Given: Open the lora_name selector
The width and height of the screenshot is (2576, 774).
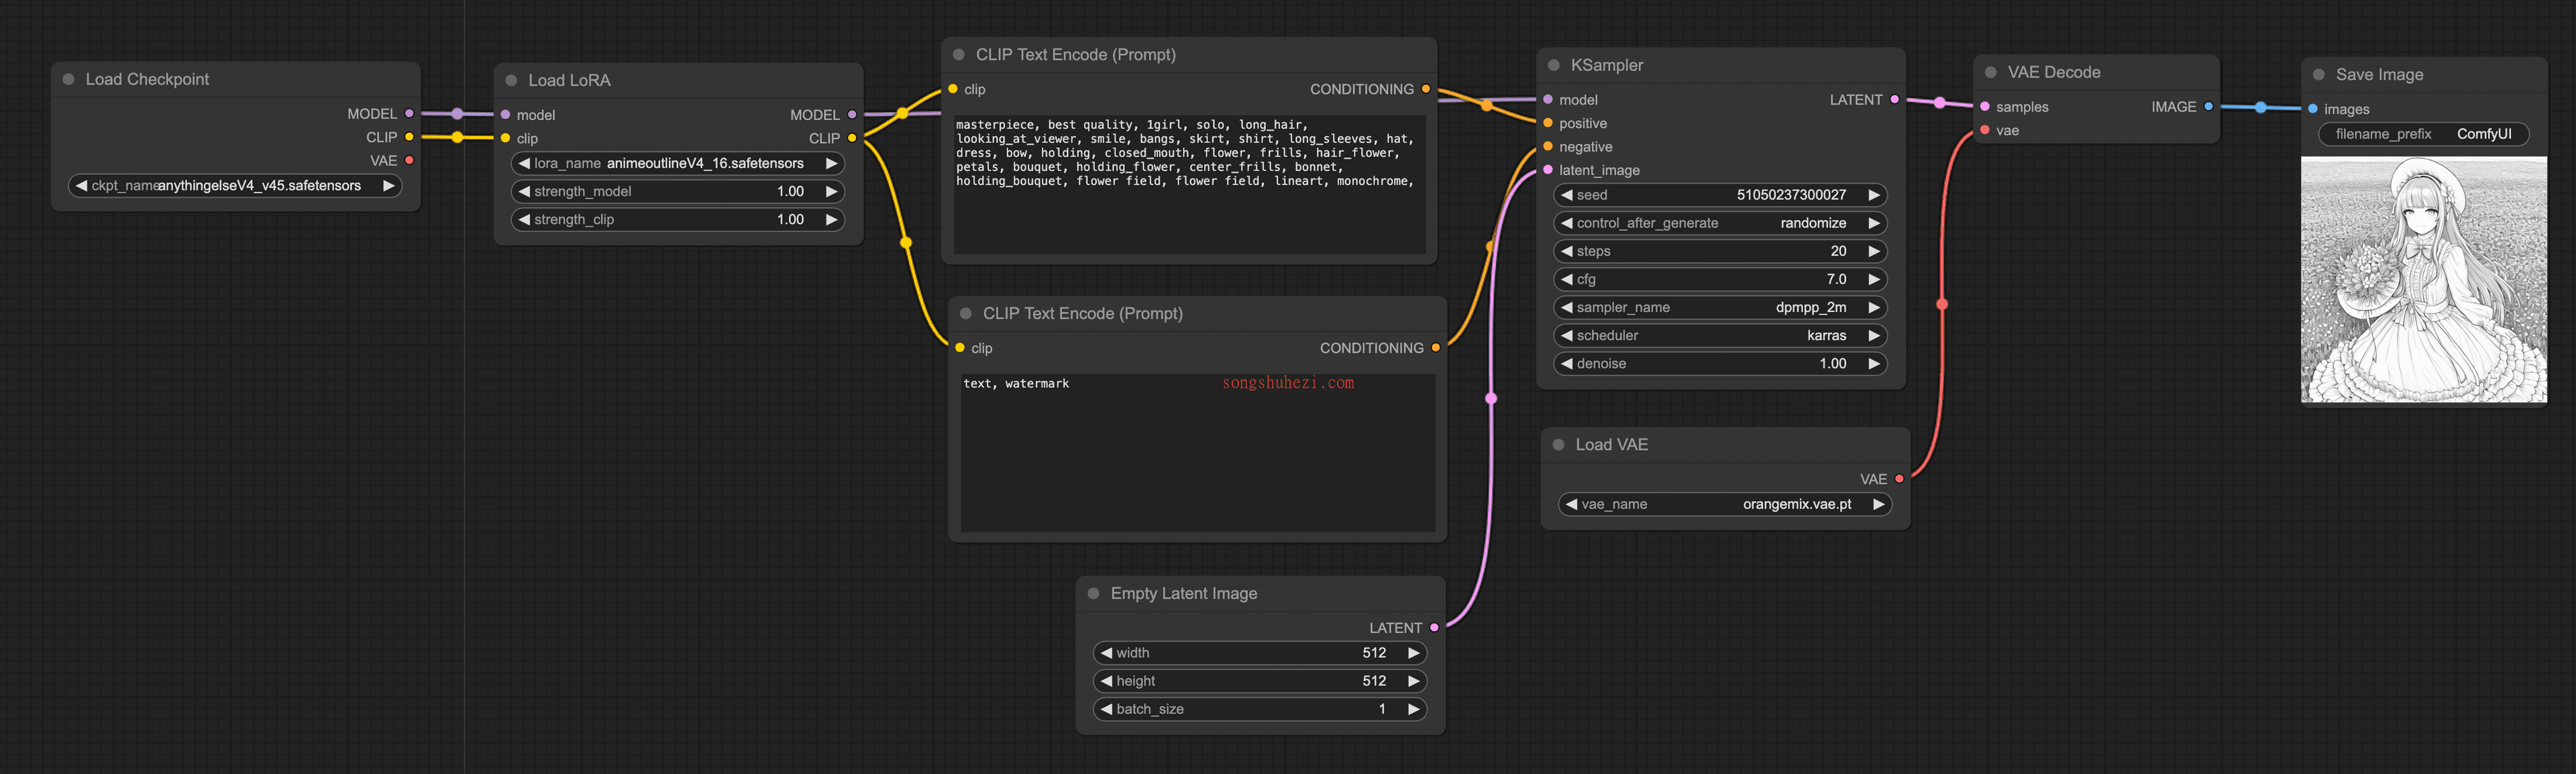Looking at the screenshot, I should [x=678, y=163].
